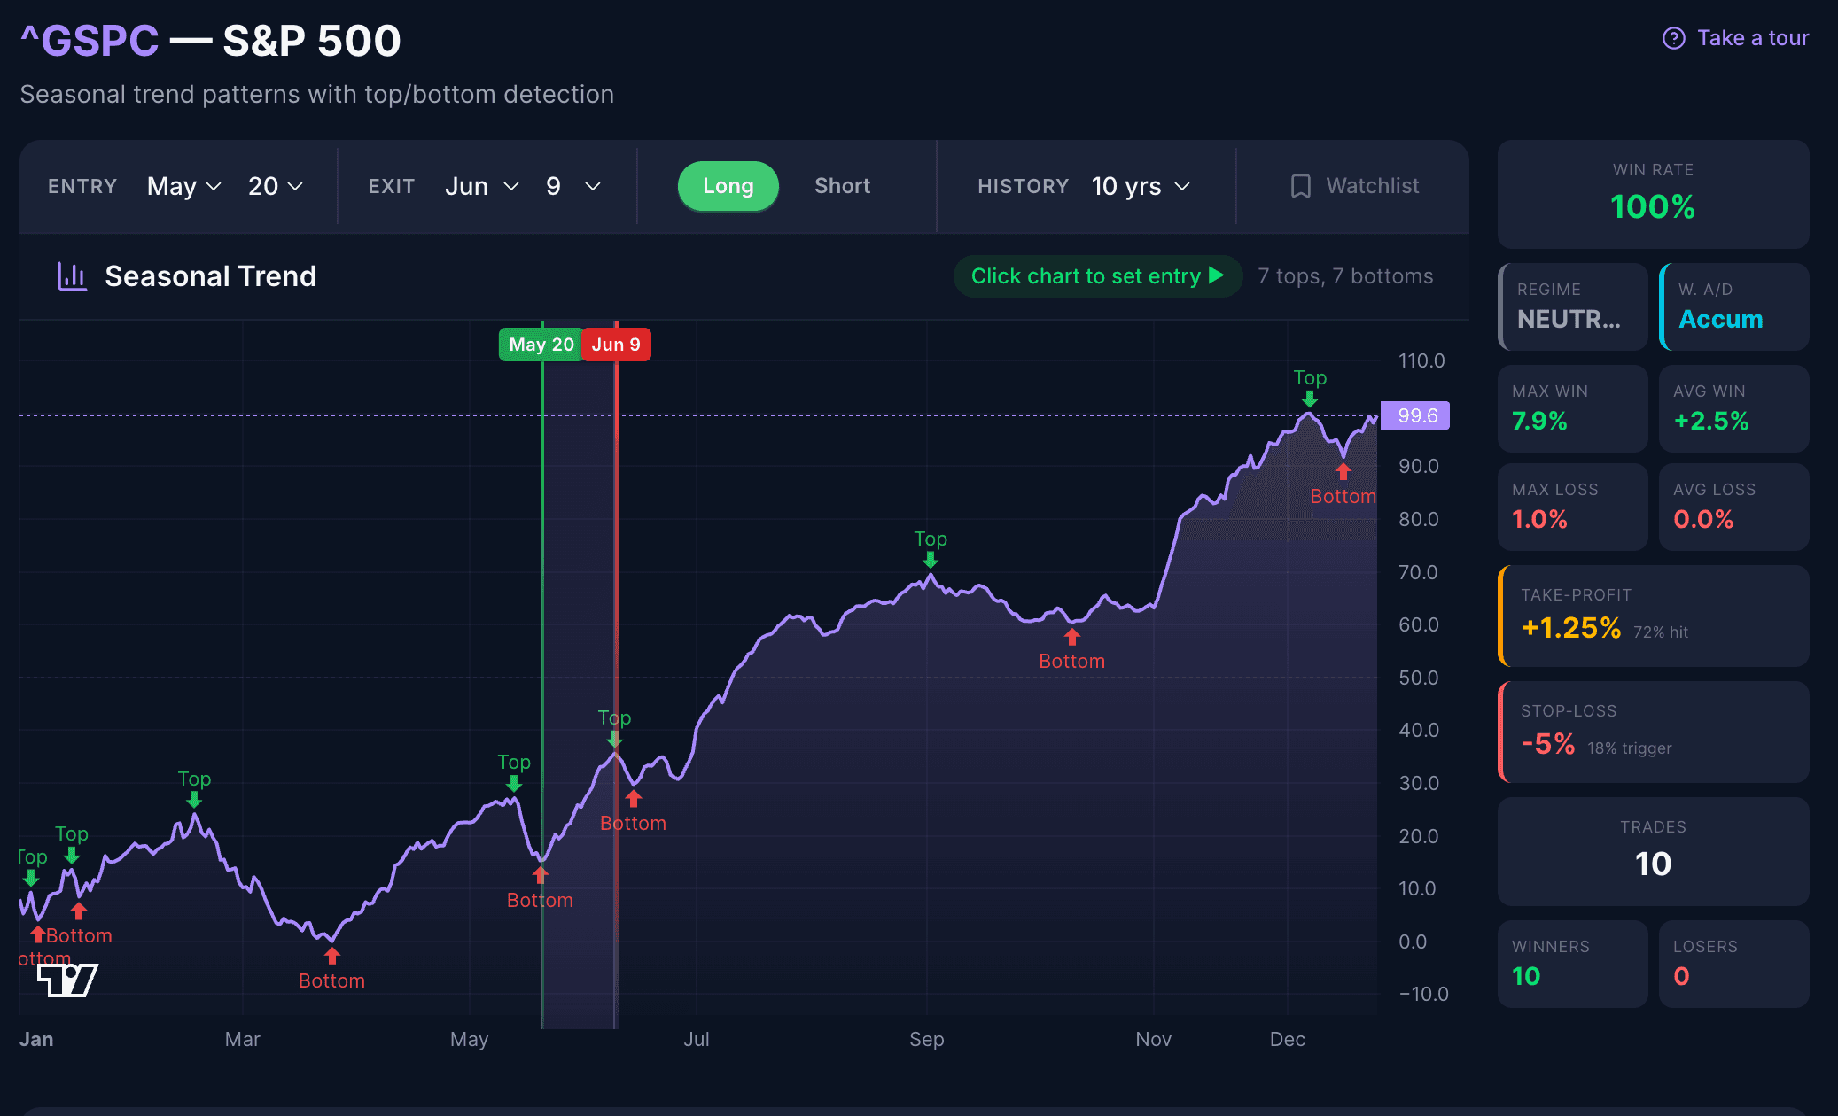Viewport: 1838px width, 1116px height.
Task: Click the Avg Win +2.5% value
Action: coord(1710,421)
